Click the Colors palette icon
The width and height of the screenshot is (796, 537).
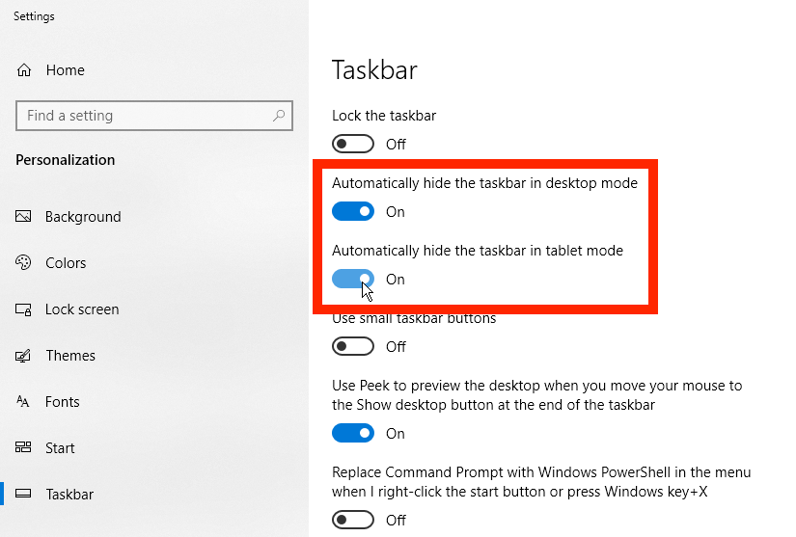23,262
